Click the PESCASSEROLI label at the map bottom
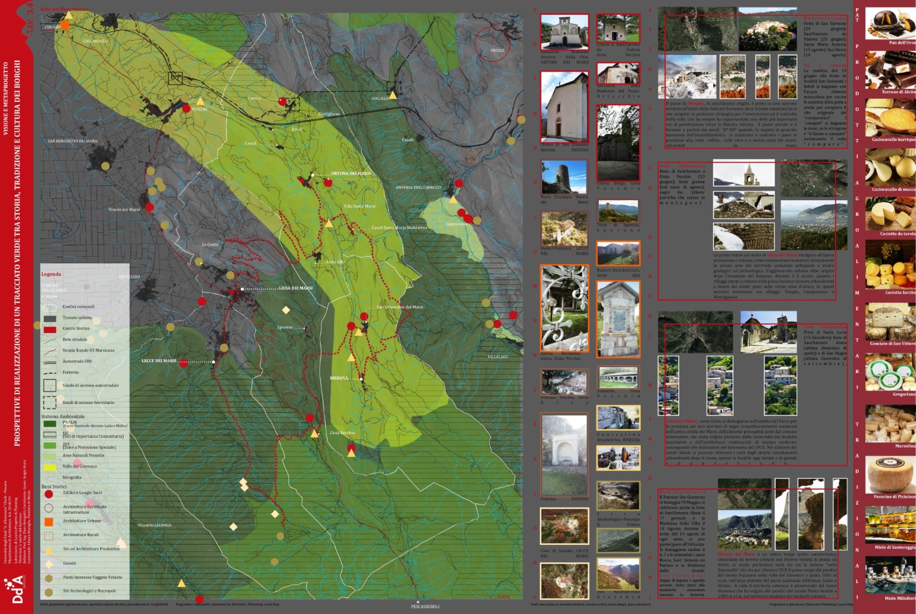The image size is (916, 614). tap(425, 607)
